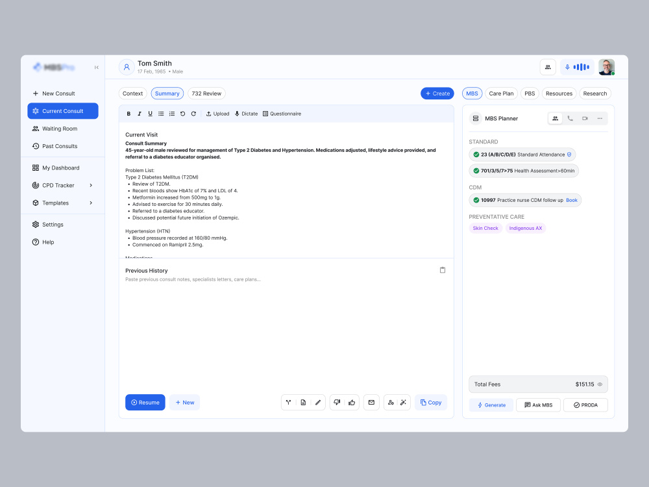Give thumbs up feedback
This screenshot has height=487, width=649.
(x=352, y=403)
